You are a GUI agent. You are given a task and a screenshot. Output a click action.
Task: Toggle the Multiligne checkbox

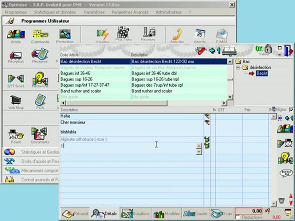pyautogui.click(x=291, y=110)
